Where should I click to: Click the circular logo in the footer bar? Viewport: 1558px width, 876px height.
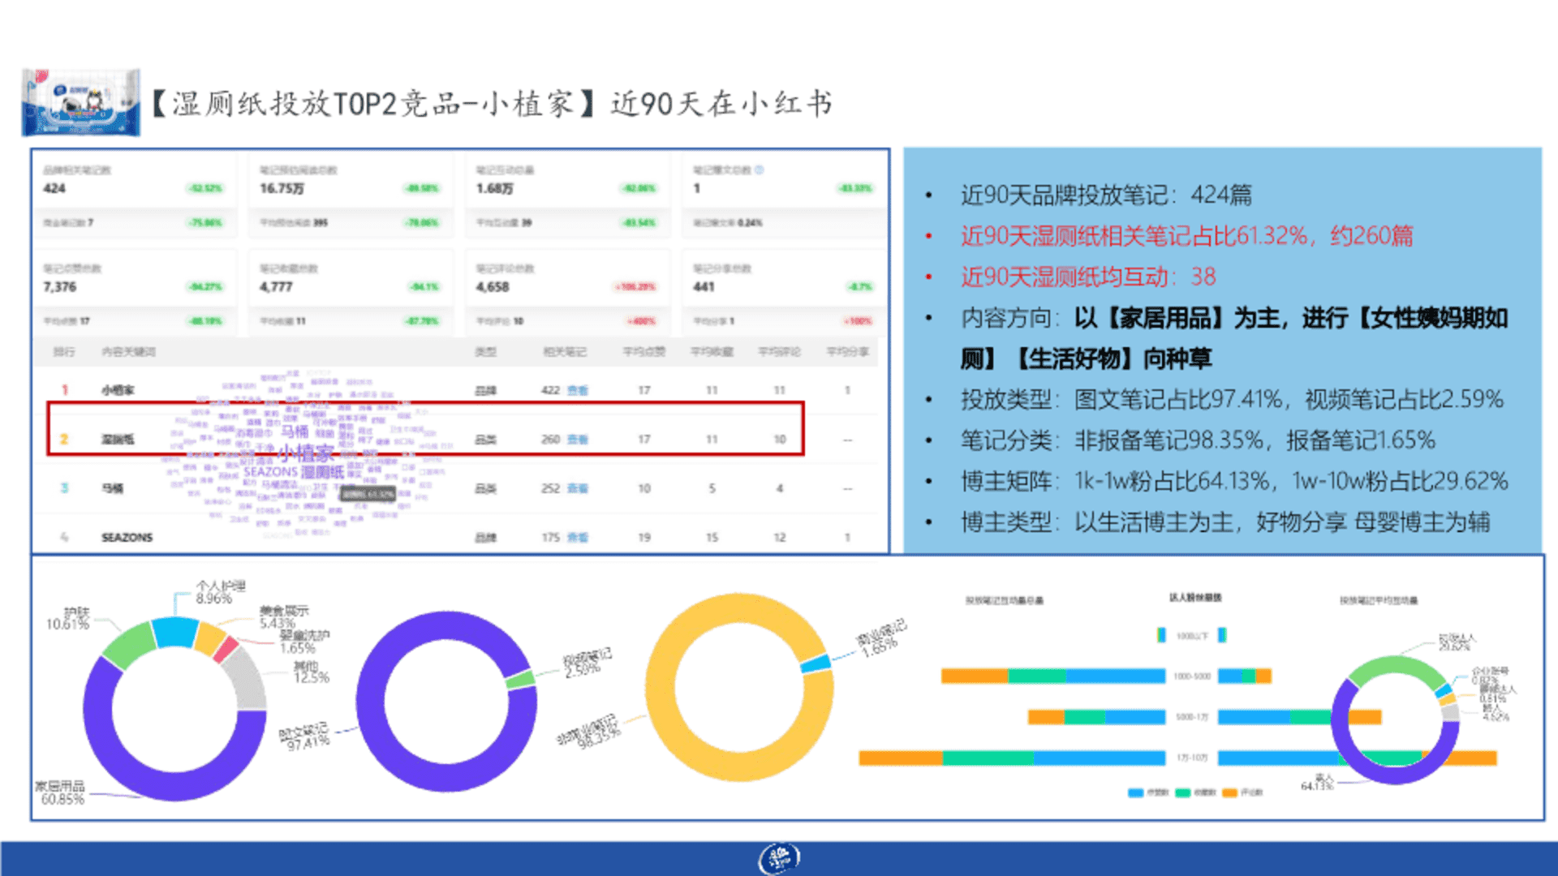779,857
